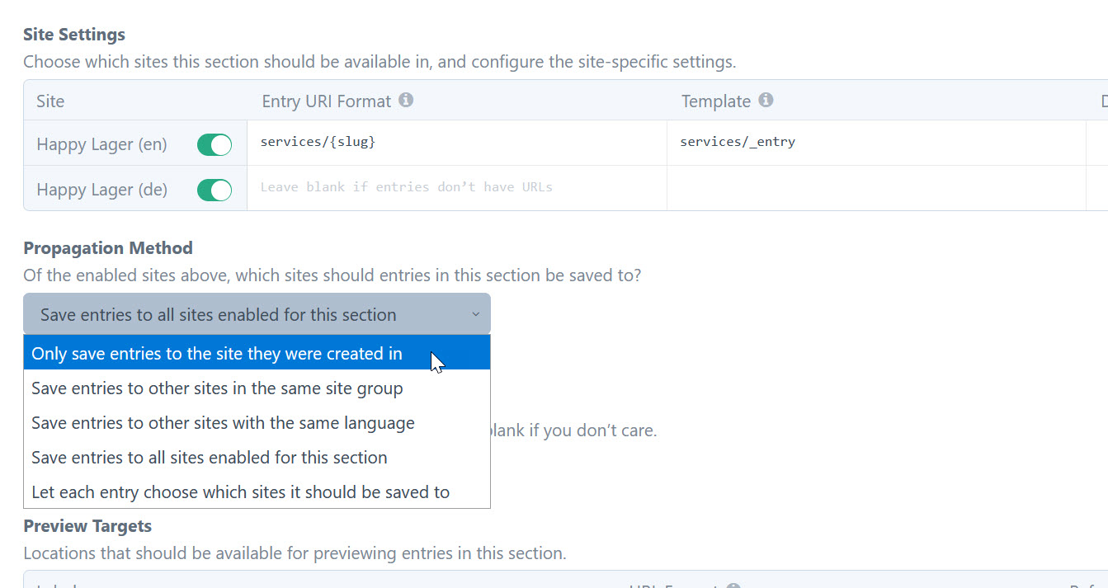Click info icon next to Template header
The height and width of the screenshot is (588, 1108).
point(766,100)
